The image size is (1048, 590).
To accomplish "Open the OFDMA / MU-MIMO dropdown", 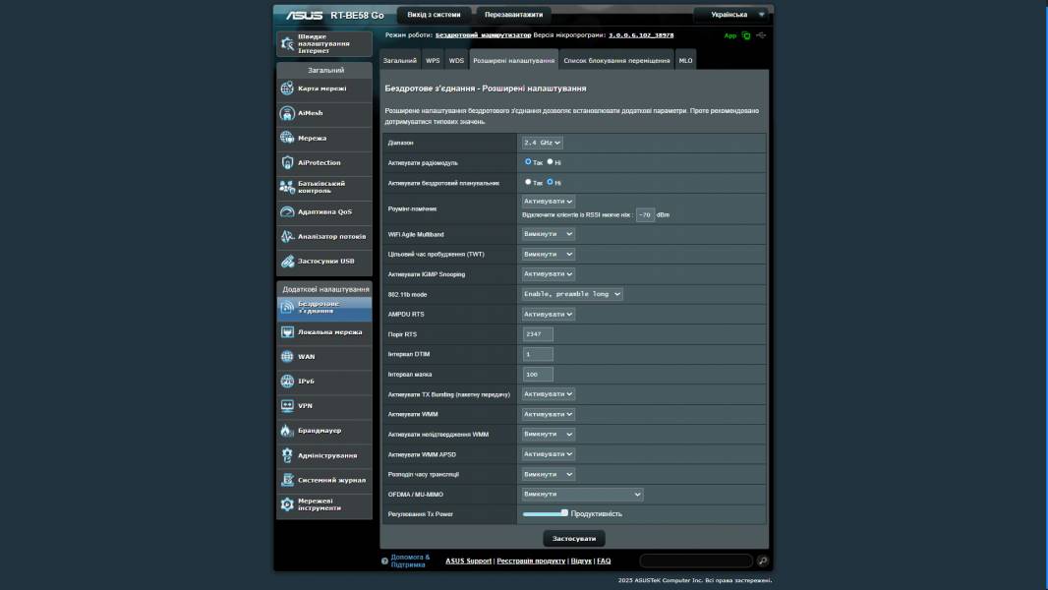I will (x=582, y=494).
